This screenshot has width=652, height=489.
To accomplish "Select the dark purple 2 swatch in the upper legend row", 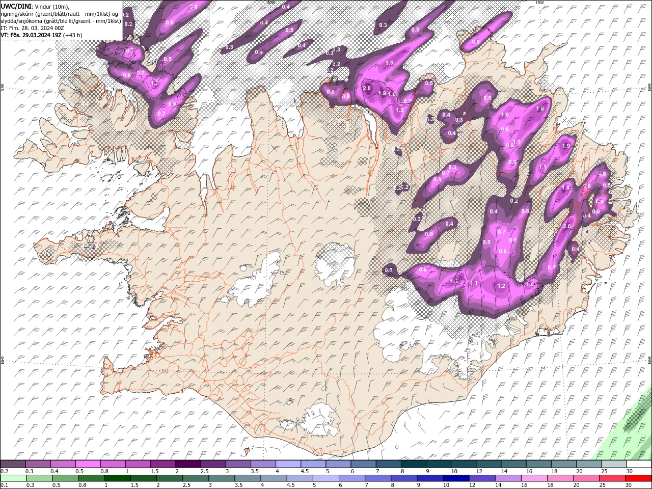I will click(x=187, y=464).
